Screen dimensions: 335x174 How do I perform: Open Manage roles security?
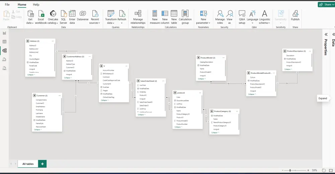220,17
